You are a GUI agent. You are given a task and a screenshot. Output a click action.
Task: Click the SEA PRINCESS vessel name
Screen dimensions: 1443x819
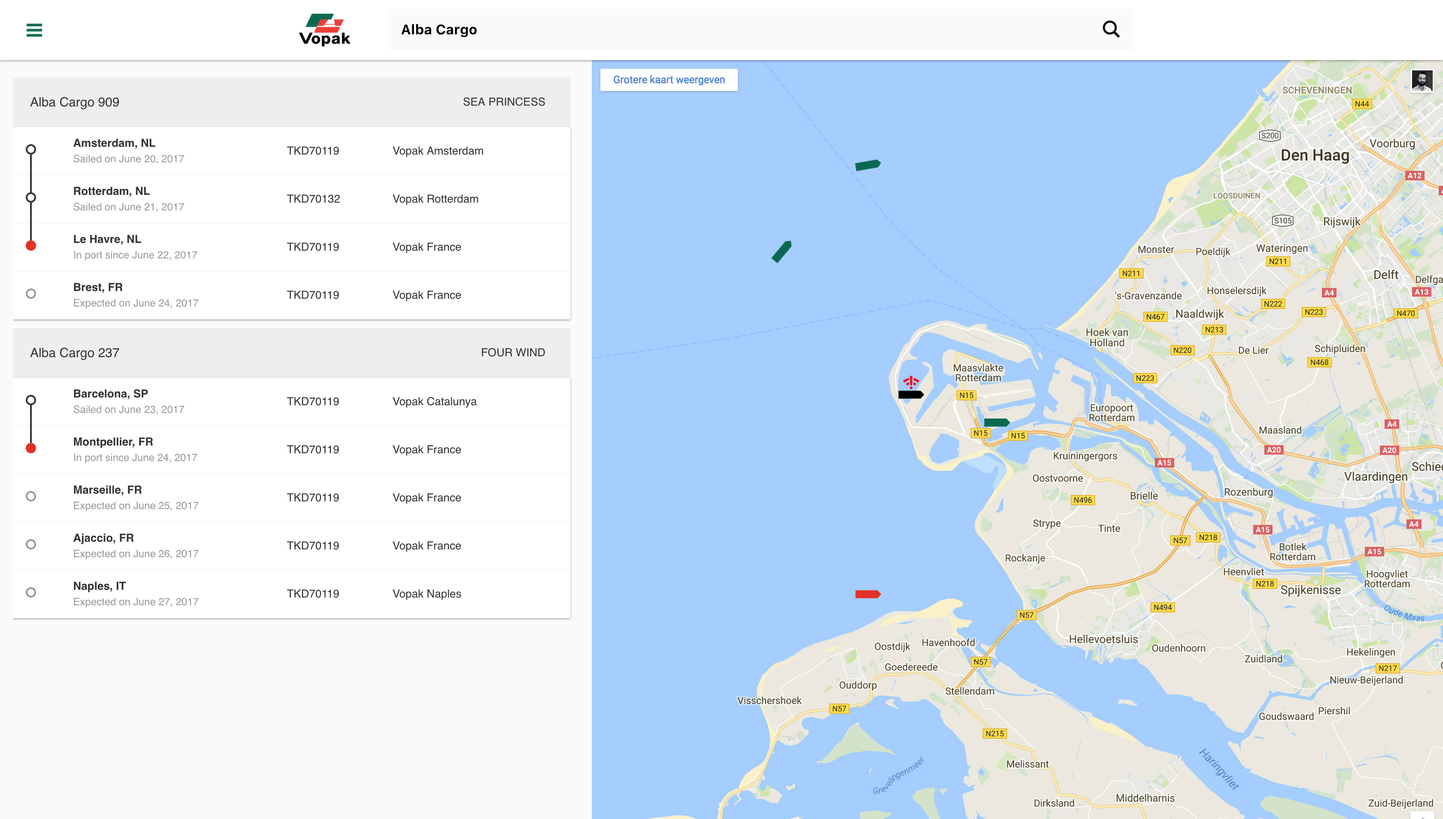[504, 102]
